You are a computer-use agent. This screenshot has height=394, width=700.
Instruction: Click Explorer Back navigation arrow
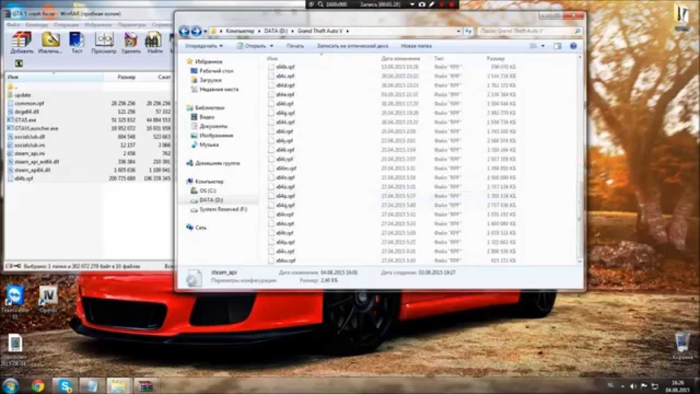click(184, 31)
